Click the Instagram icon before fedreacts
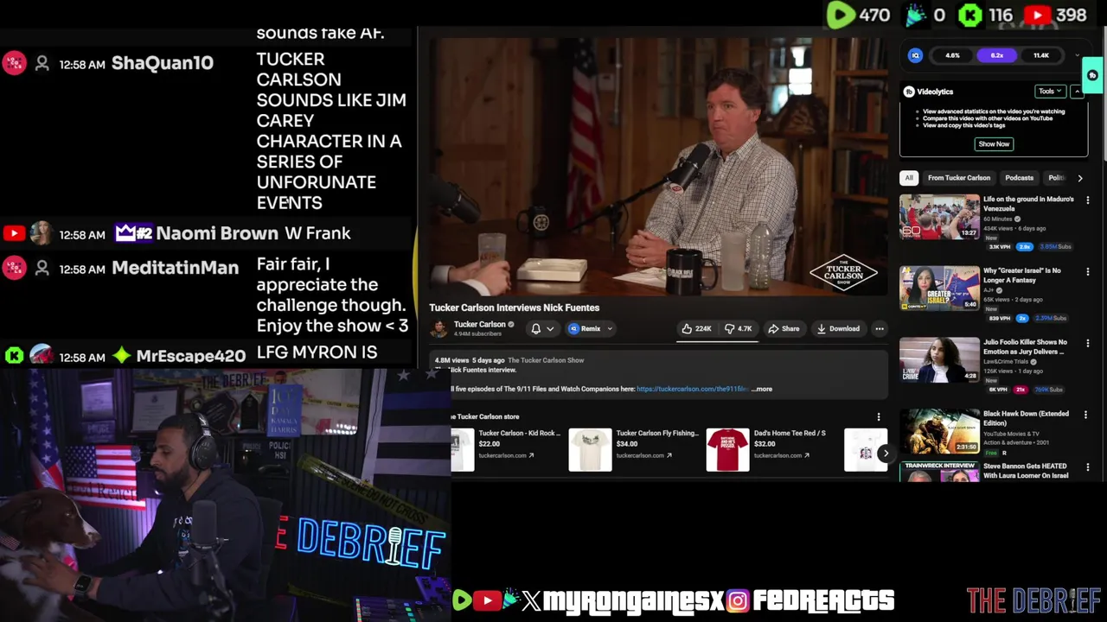The height and width of the screenshot is (622, 1107). point(738,600)
